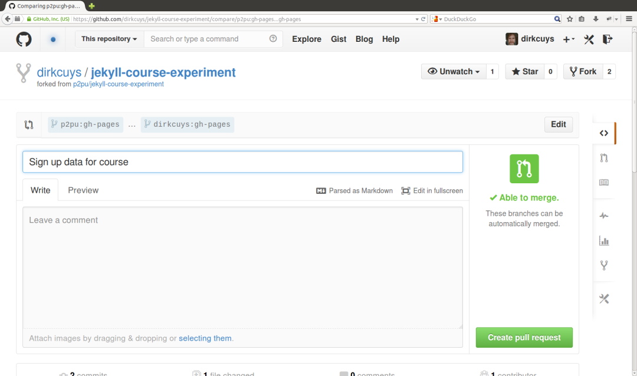Open the Code sidebar icon
Screen dimensions: 637x376
point(603,133)
